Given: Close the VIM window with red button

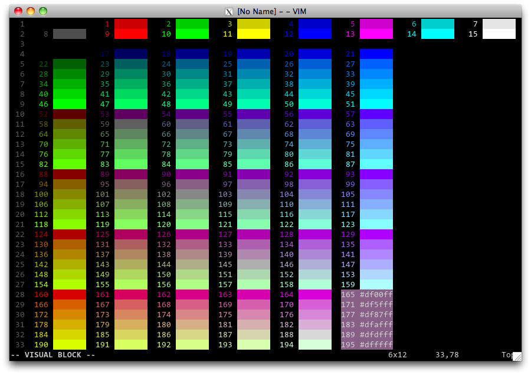Looking at the screenshot, I should (18, 11).
